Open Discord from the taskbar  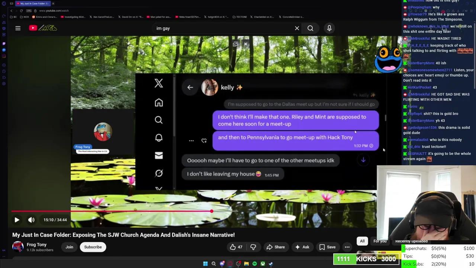click(x=222, y=264)
